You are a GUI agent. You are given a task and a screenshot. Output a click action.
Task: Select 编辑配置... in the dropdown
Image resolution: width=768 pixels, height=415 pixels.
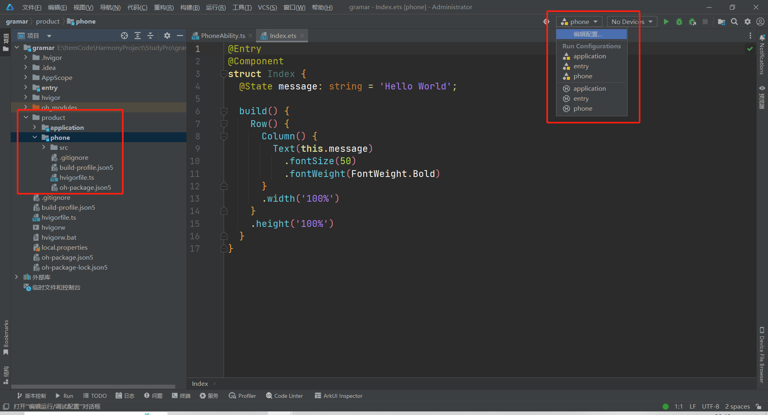click(591, 34)
